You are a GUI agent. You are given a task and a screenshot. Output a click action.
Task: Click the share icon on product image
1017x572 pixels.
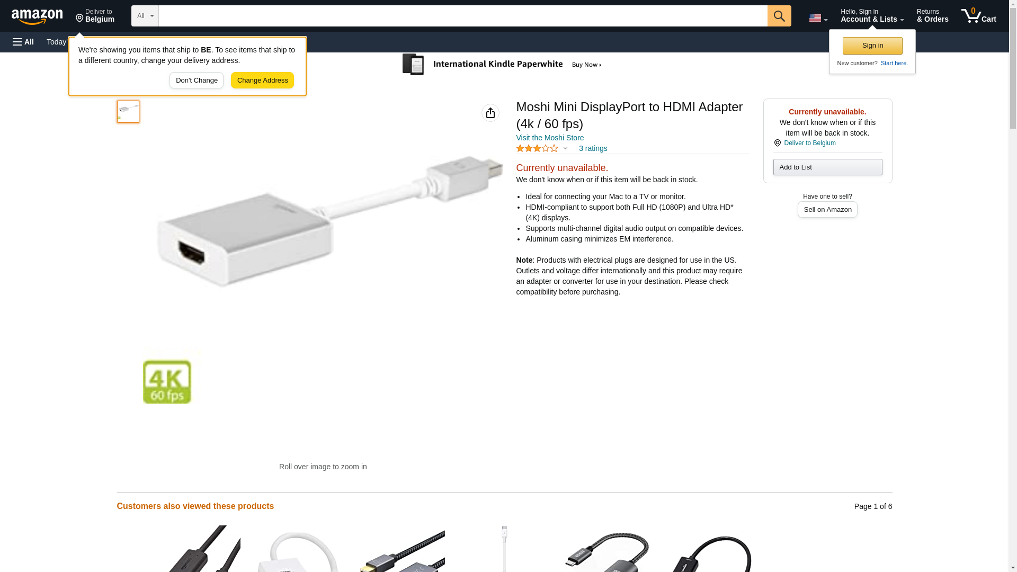(490, 113)
